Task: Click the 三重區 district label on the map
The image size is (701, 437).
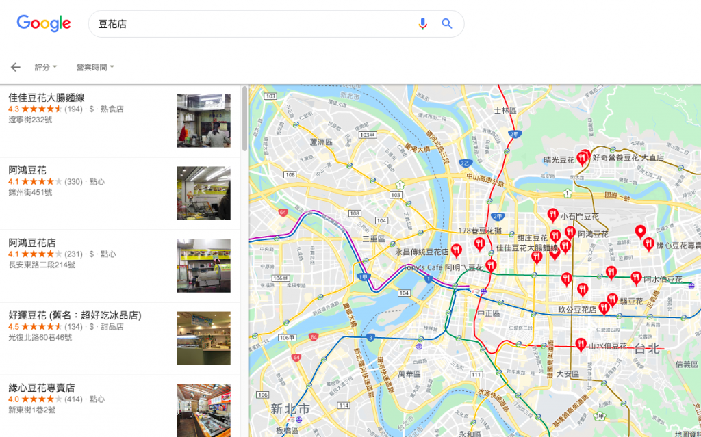Action: (373, 239)
